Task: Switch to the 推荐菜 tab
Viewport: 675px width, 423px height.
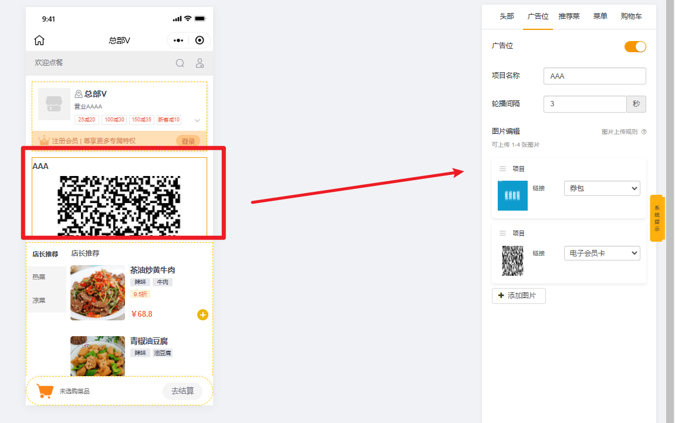Action: coord(569,16)
